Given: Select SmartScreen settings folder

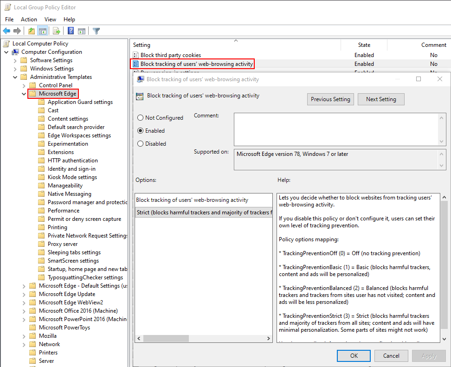Looking at the screenshot, I should pyautogui.click(x=73, y=260).
